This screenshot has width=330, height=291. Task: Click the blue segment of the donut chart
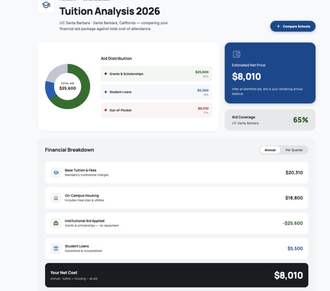pyautogui.click(x=50, y=90)
